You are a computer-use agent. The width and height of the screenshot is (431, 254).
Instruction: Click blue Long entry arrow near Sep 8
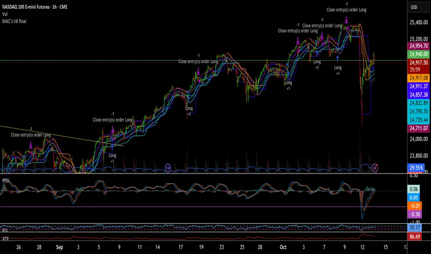pyautogui.click(x=112, y=147)
